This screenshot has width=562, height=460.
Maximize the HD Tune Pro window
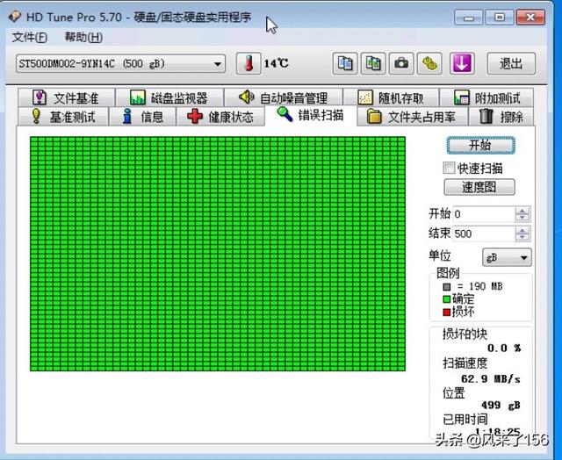tap(500, 18)
